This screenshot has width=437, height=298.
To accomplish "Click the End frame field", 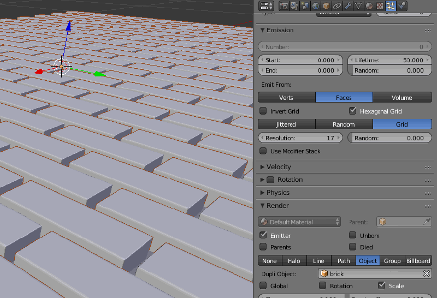I will pos(300,70).
